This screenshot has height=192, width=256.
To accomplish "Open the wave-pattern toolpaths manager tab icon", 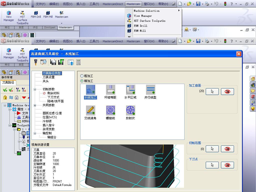I will pos(32,35).
